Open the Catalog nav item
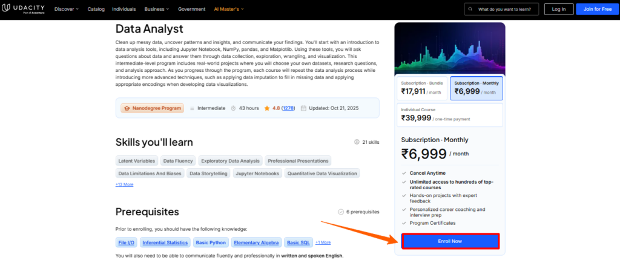The height and width of the screenshot is (269, 620). 96,9
